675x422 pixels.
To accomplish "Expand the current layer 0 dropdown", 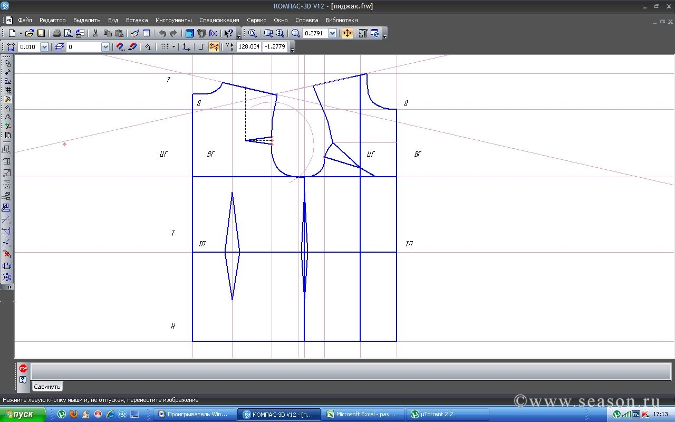I will point(105,47).
